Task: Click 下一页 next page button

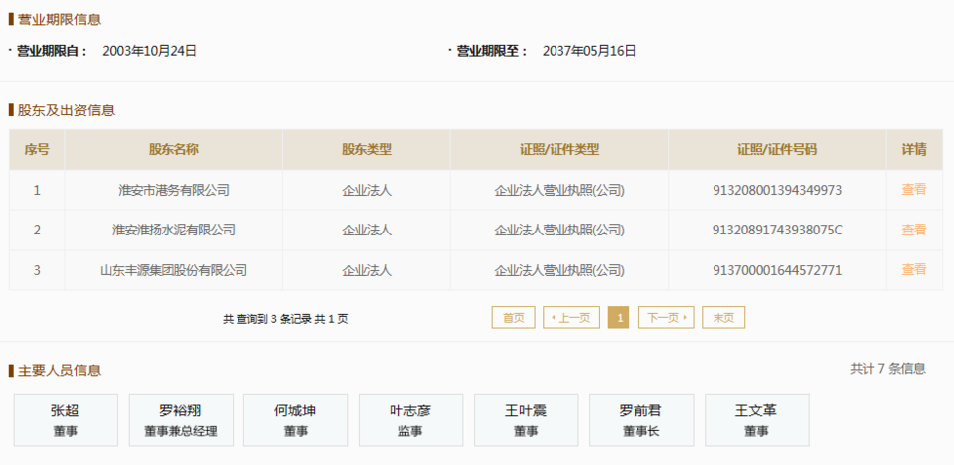Action: [666, 318]
